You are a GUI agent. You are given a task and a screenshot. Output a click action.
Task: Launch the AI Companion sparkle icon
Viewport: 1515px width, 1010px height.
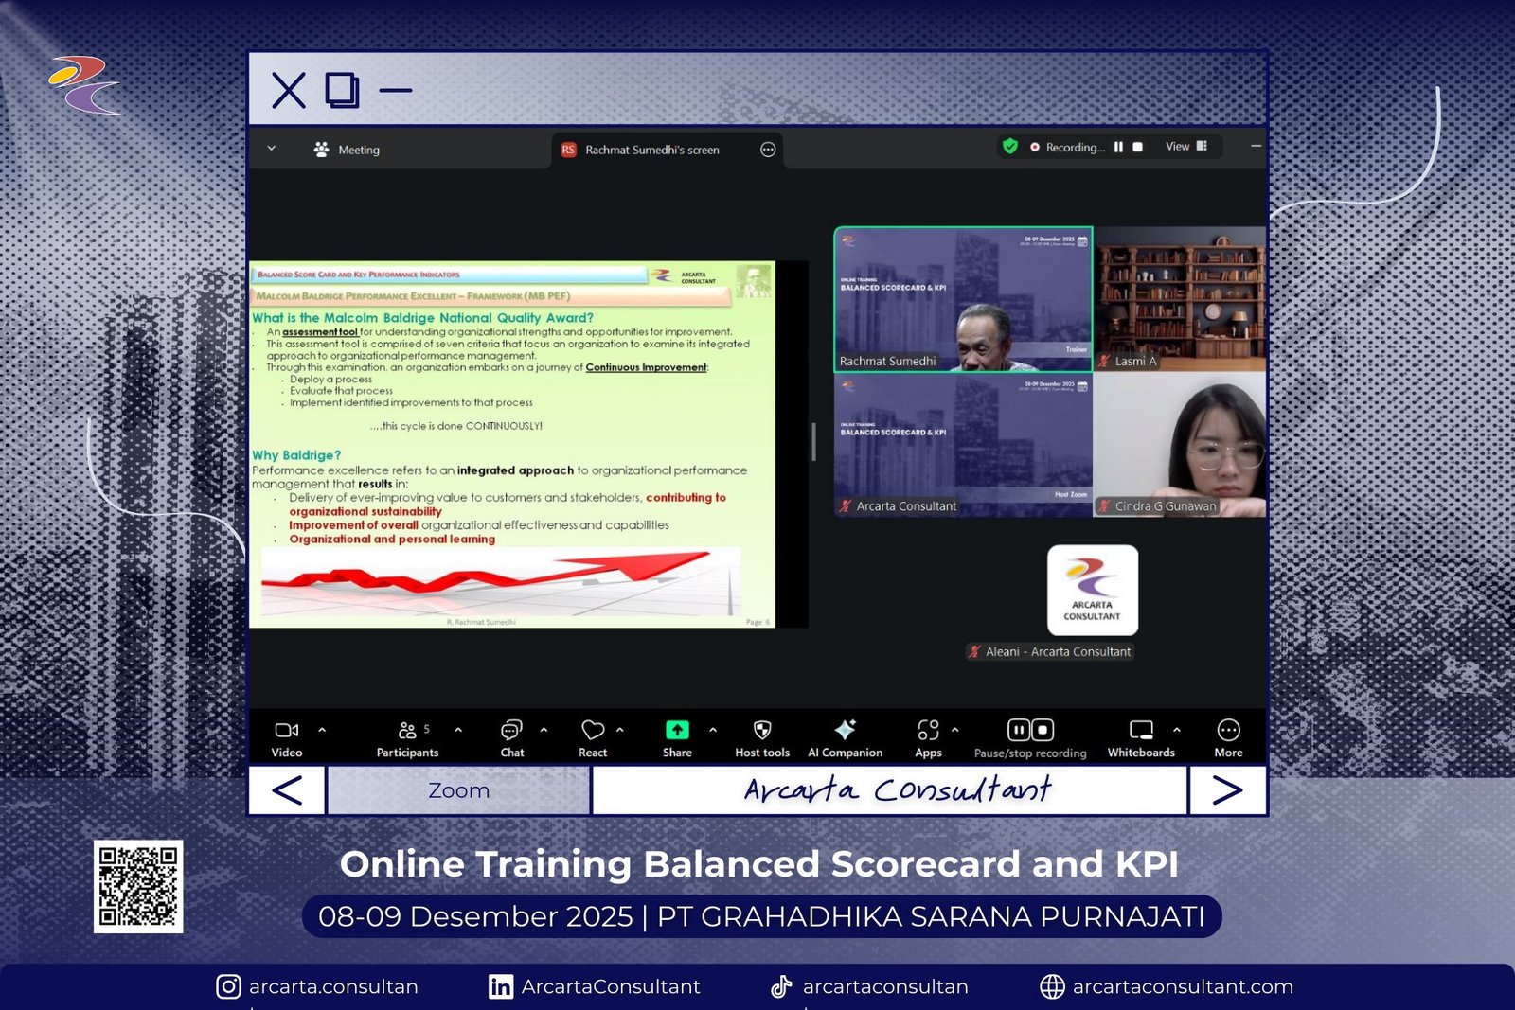click(x=845, y=730)
